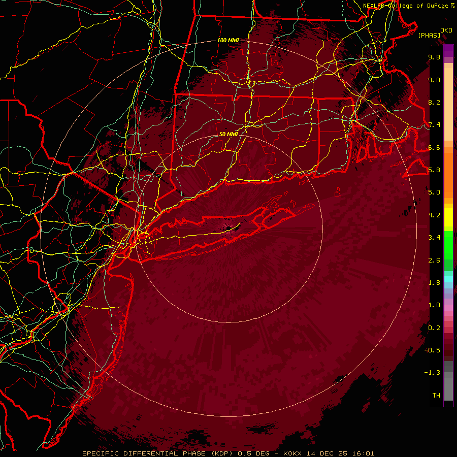This screenshot has width=457, height=457.
Task: Click the 4.2 value on color scale
Action: tap(434, 215)
